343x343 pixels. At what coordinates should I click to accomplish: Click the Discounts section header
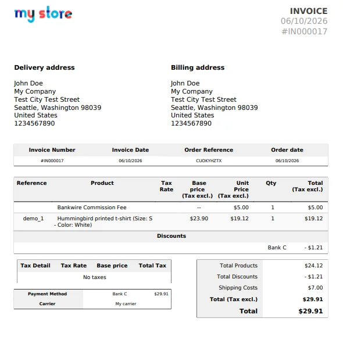[172, 236]
